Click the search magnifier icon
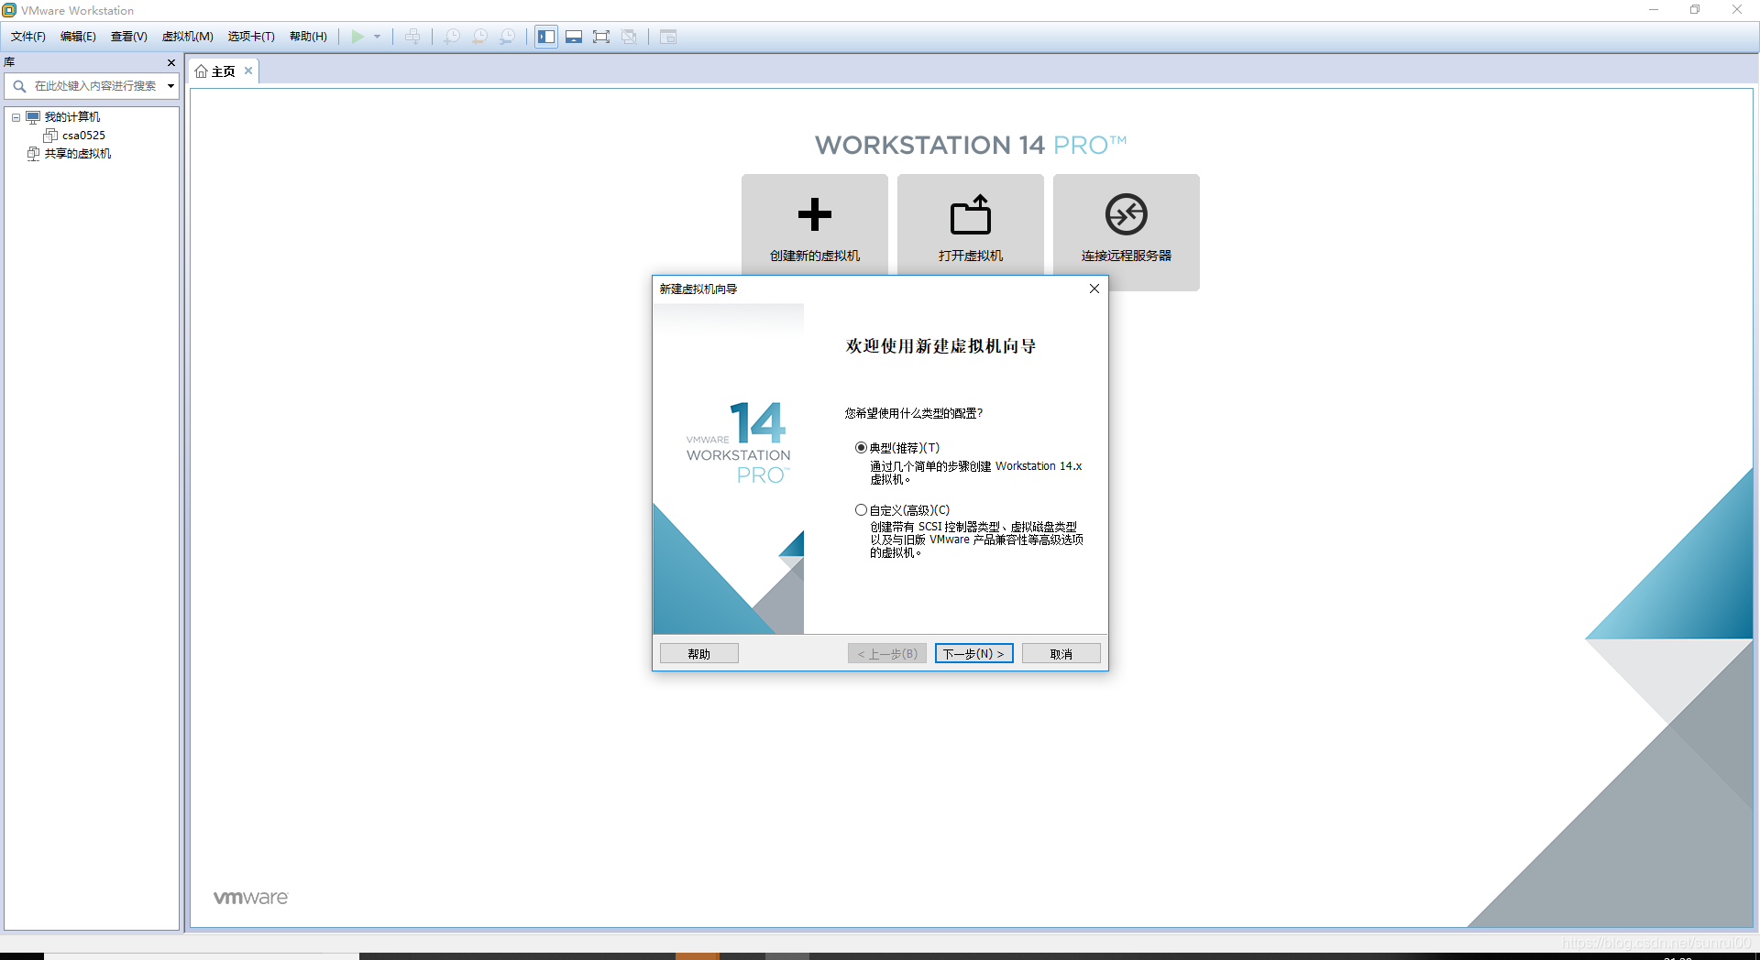Viewport: 1760px width, 960px height. [x=18, y=86]
